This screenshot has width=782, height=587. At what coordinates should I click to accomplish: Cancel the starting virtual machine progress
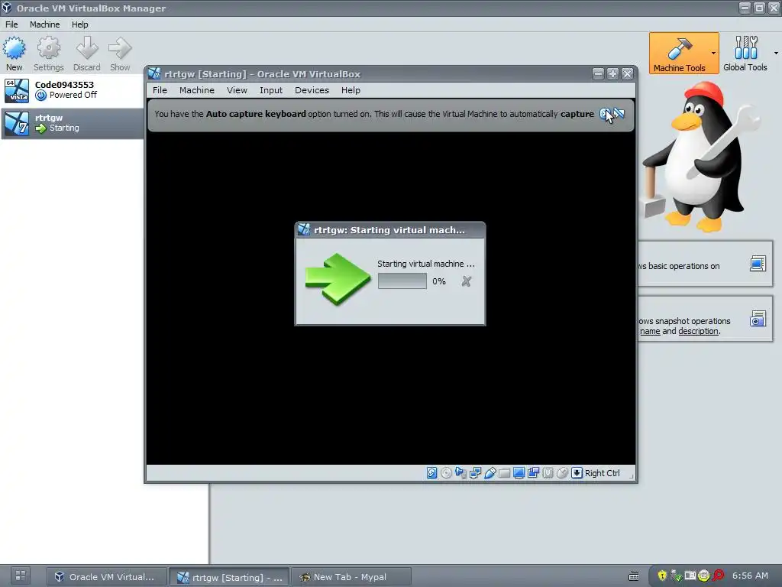pyautogui.click(x=467, y=281)
